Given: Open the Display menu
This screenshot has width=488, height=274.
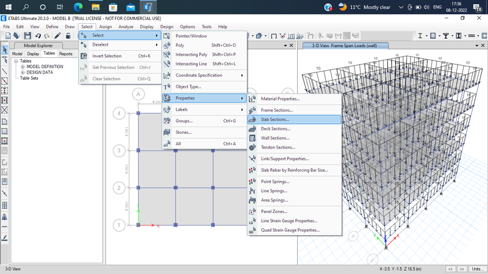Looking at the screenshot, I should coord(146,27).
